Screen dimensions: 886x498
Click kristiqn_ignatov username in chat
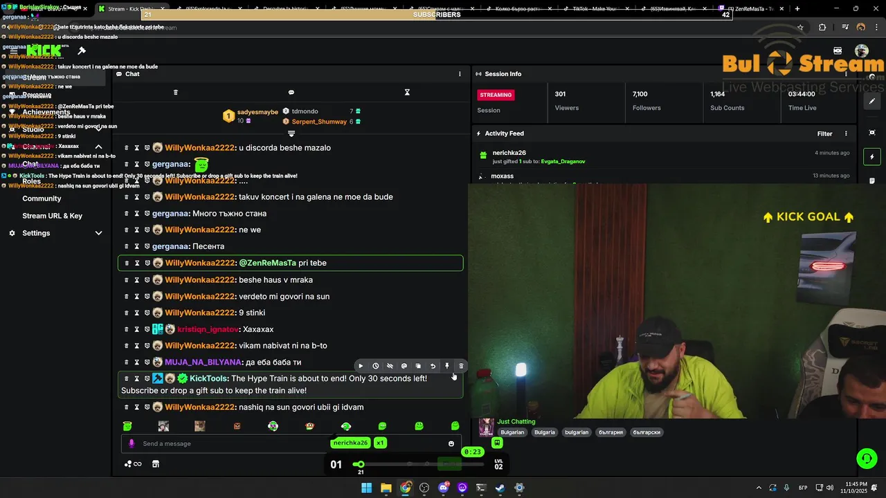tap(208, 329)
